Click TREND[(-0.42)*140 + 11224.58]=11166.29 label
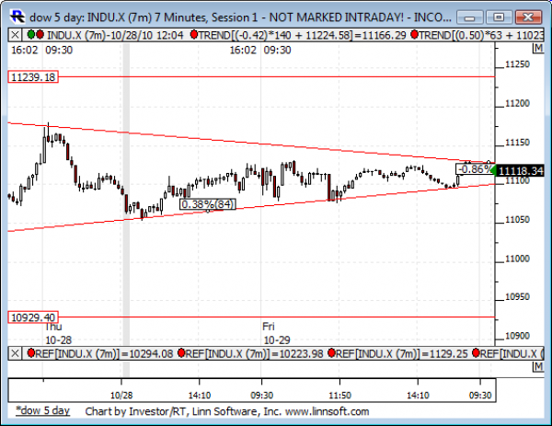 [303, 35]
